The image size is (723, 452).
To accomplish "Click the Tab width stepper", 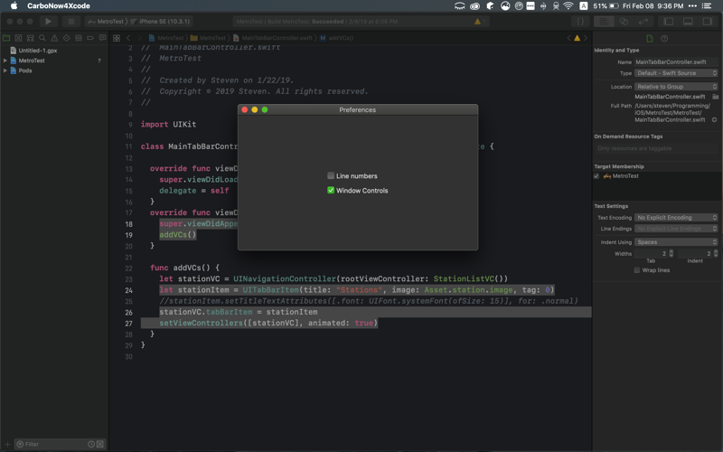I will point(671,253).
